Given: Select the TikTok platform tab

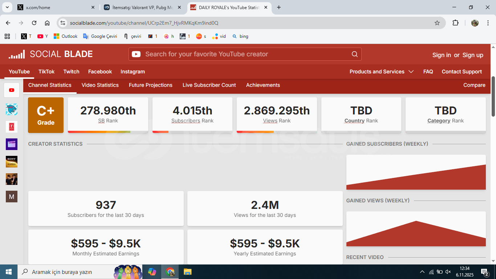Looking at the screenshot, I should coord(46,72).
